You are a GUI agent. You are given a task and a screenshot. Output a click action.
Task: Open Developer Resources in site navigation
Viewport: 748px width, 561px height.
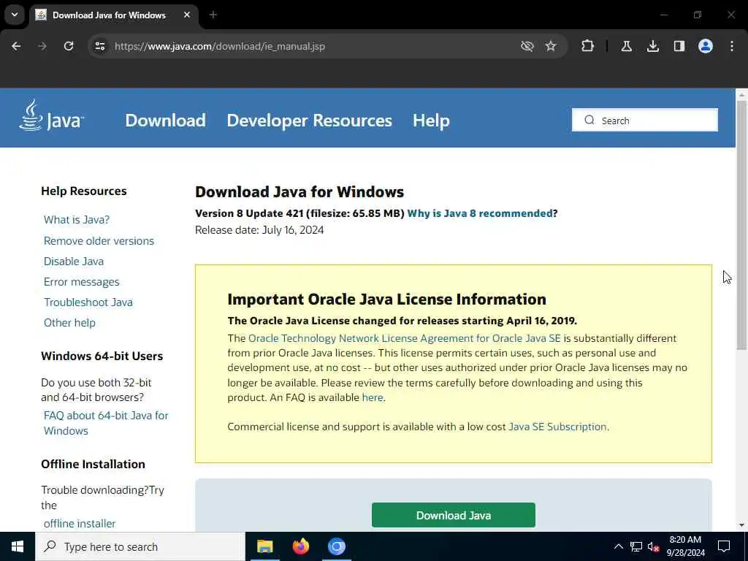pyautogui.click(x=309, y=121)
